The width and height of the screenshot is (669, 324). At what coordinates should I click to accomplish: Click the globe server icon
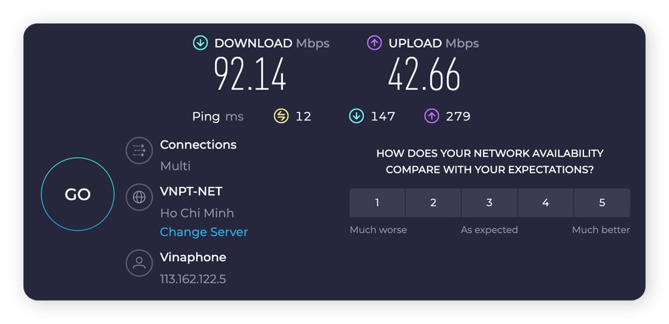point(139,197)
